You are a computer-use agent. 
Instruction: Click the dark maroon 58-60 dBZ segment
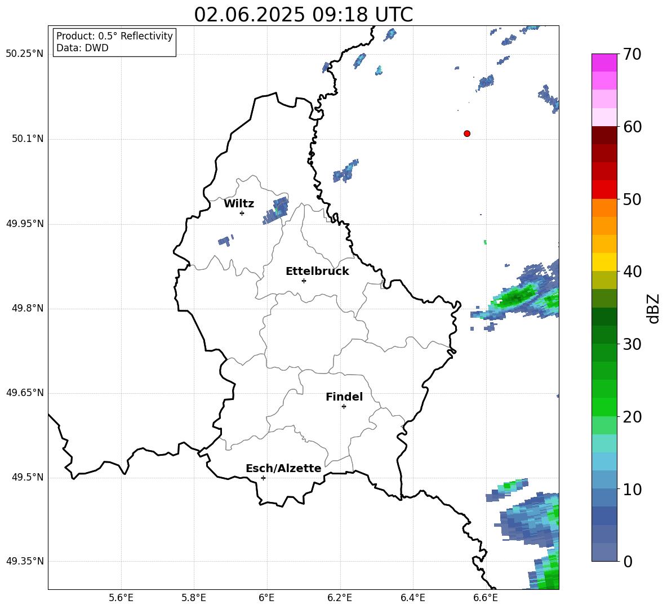point(604,135)
